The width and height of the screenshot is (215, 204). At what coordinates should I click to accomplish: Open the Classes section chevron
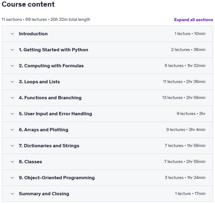click(x=12, y=162)
